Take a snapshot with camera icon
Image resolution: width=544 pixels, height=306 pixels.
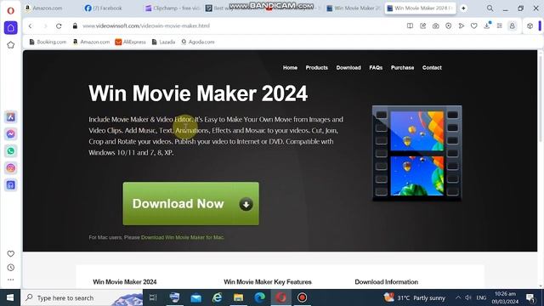436,25
